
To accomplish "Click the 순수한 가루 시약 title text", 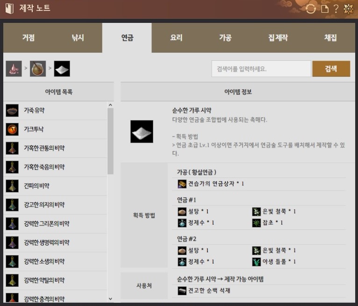I will tap(192, 110).
